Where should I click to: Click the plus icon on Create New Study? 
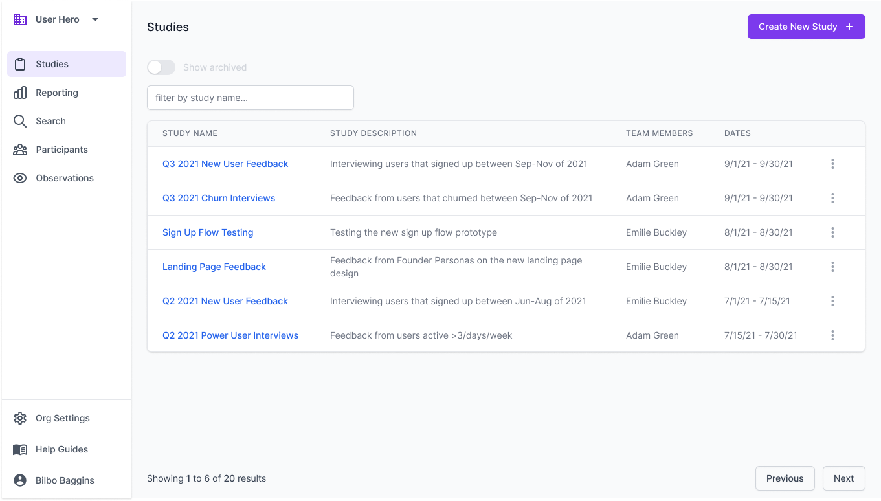coord(849,27)
